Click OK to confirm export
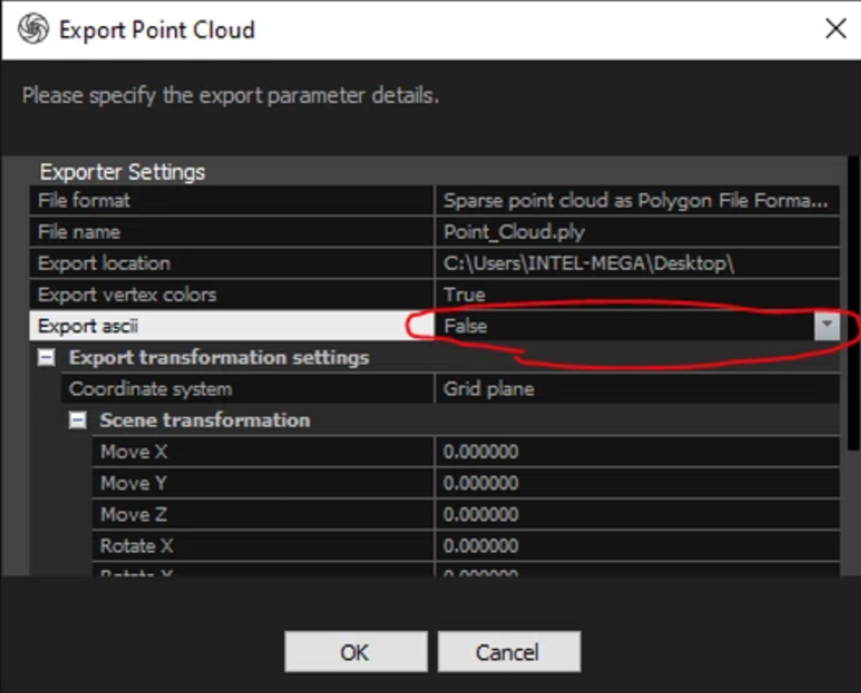The width and height of the screenshot is (861, 693). (x=355, y=652)
